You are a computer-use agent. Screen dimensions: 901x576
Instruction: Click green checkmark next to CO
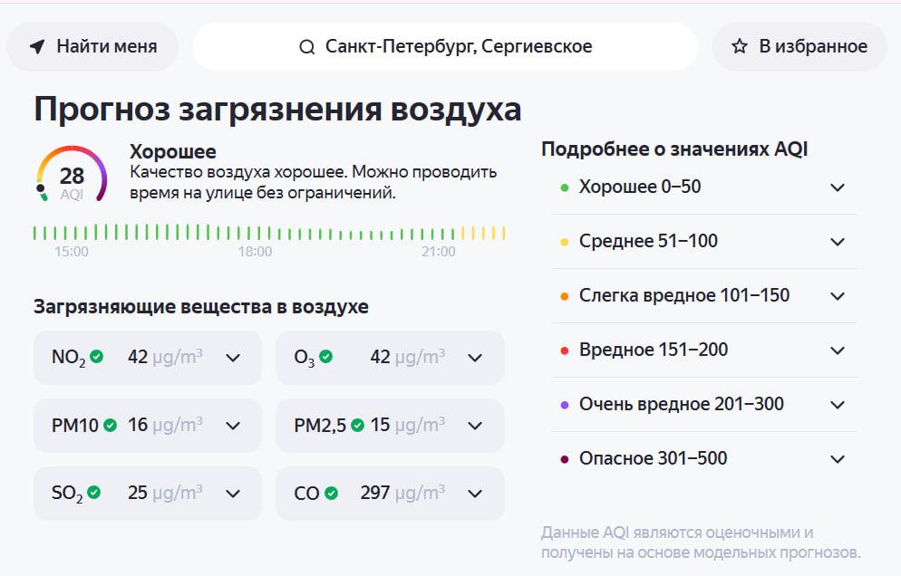pyautogui.click(x=332, y=493)
